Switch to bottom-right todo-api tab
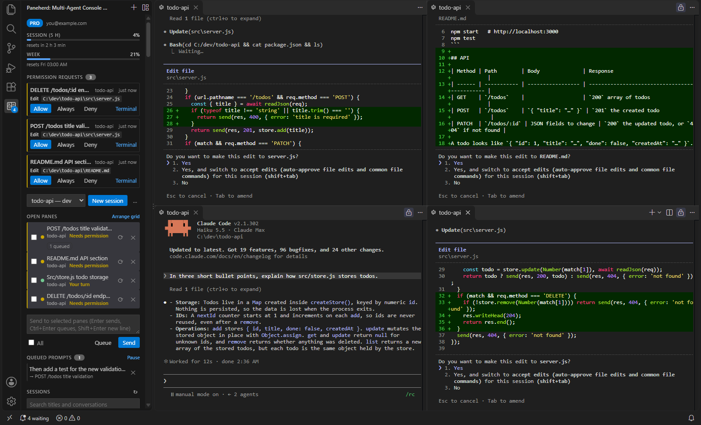Screen dimensions: 701x425 click(x=450, y=212)
